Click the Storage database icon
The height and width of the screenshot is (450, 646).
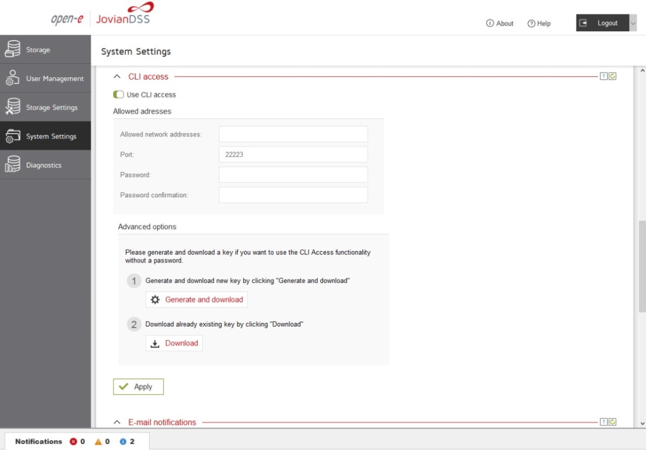click(x=13, y=49)
